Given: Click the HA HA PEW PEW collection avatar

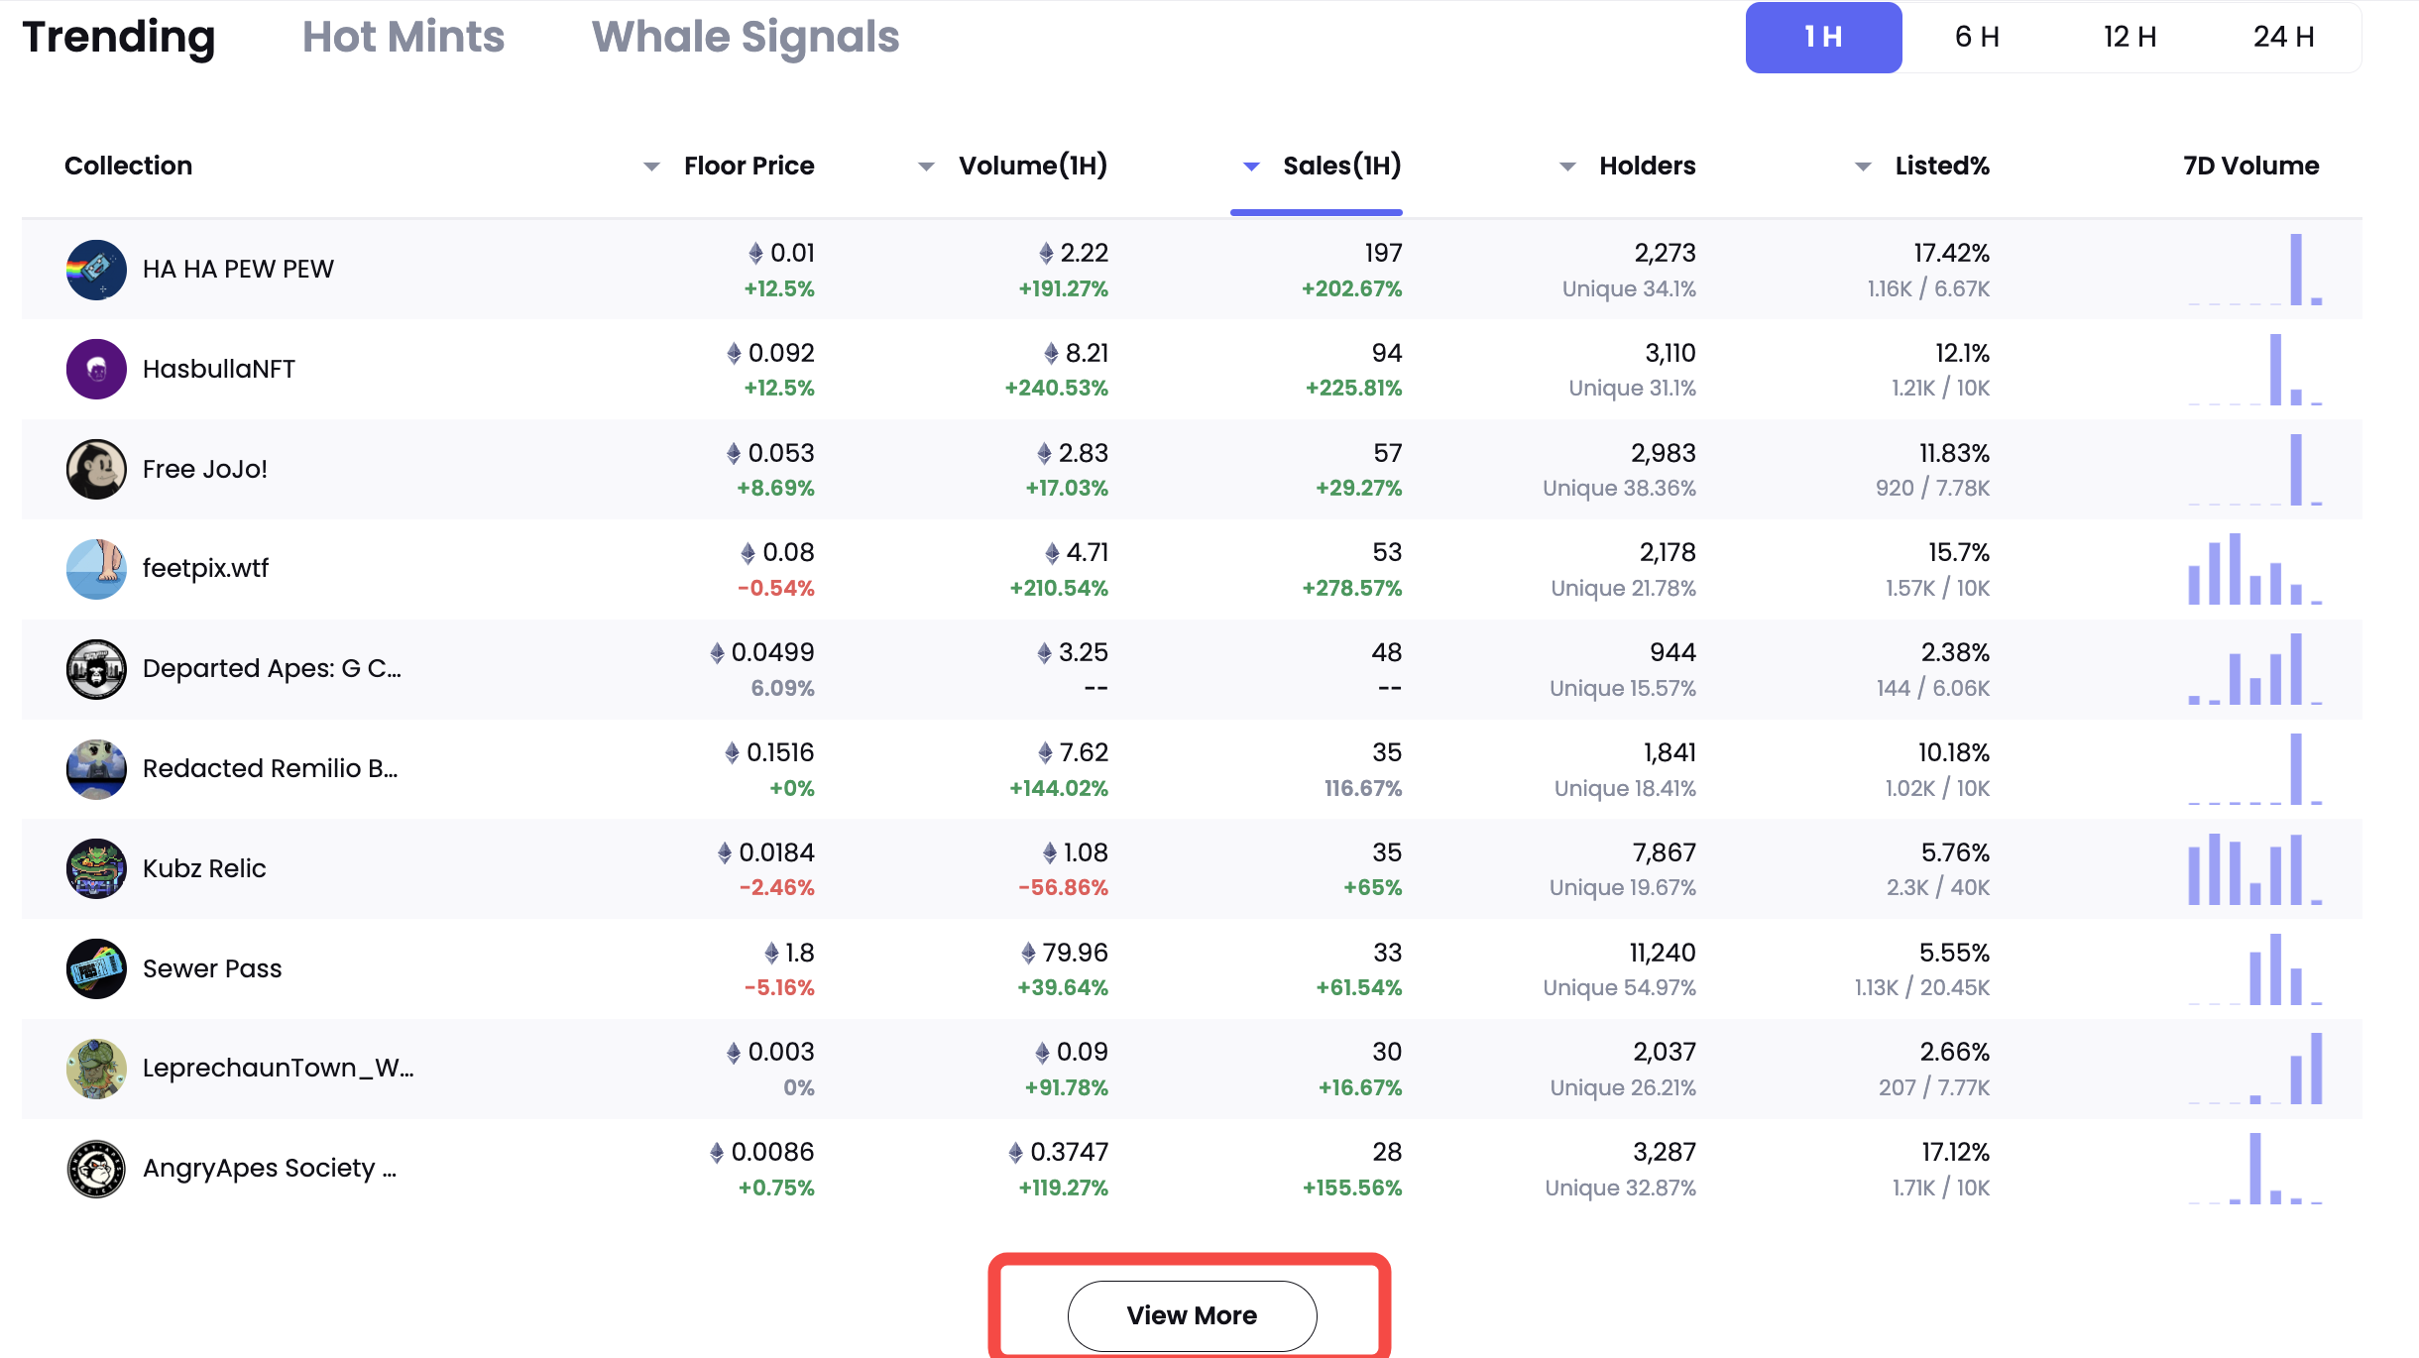Looking at the screenshot, I should click(x=96, y=270).
